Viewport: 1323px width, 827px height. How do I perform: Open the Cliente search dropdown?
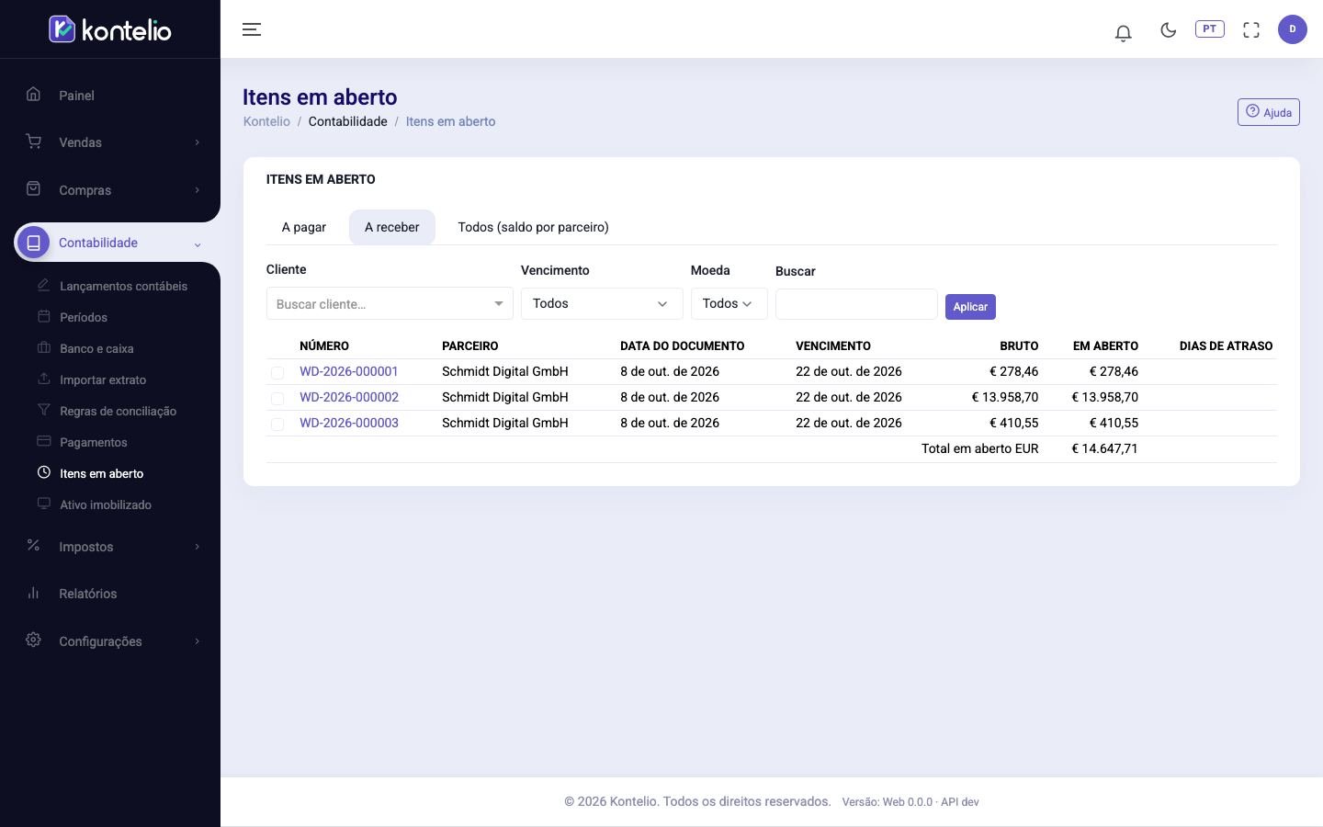pyautogui.click(x=390, y=304)
